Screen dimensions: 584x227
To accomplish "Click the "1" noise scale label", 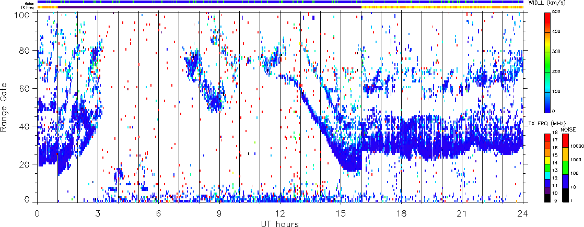I will click(571, 200).
